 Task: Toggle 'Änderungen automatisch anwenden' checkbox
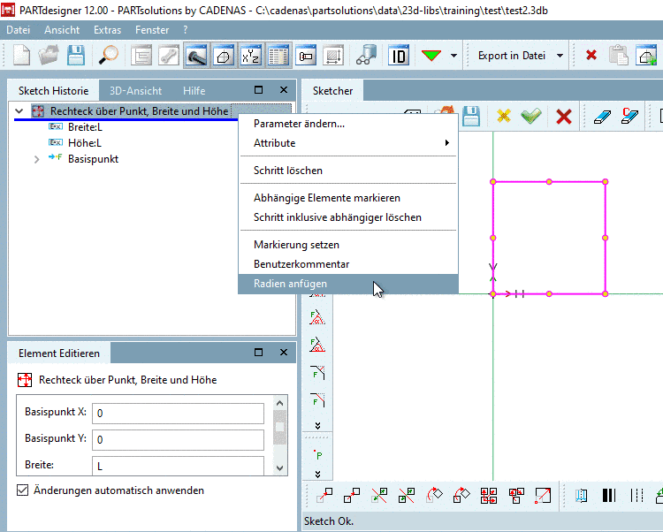click(23, 490)
